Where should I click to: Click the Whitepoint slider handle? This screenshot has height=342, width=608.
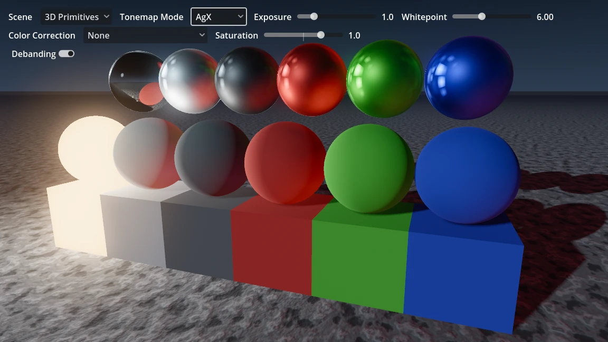[481, 16]
